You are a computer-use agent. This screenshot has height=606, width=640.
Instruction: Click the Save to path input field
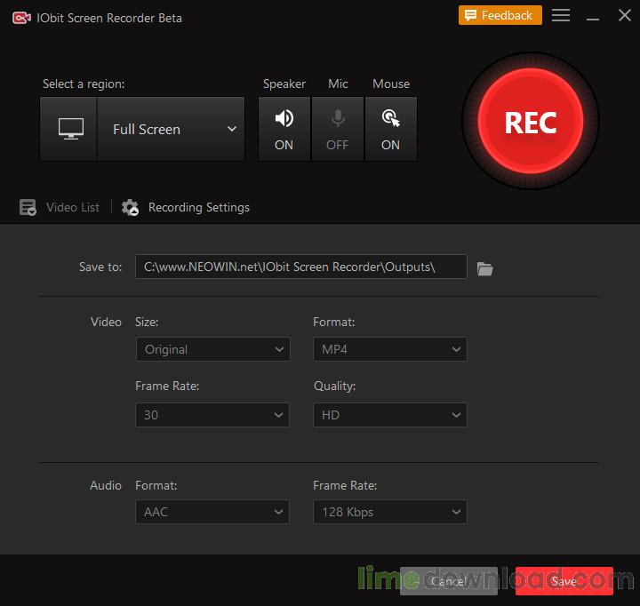[300, 267]
